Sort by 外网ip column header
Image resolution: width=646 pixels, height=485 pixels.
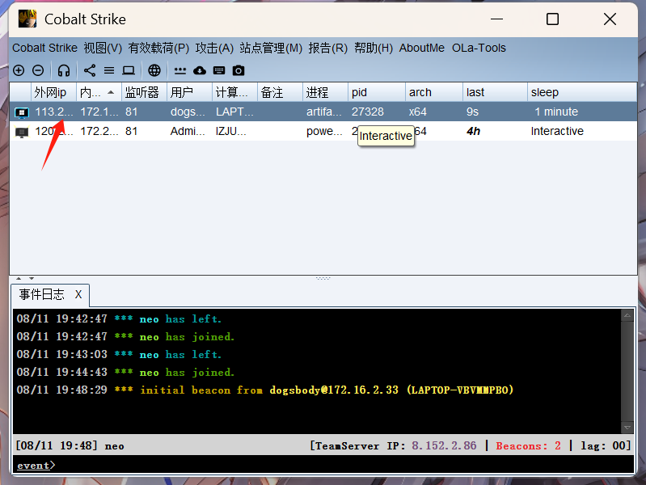pyautogui.click(x=53, y=92)
